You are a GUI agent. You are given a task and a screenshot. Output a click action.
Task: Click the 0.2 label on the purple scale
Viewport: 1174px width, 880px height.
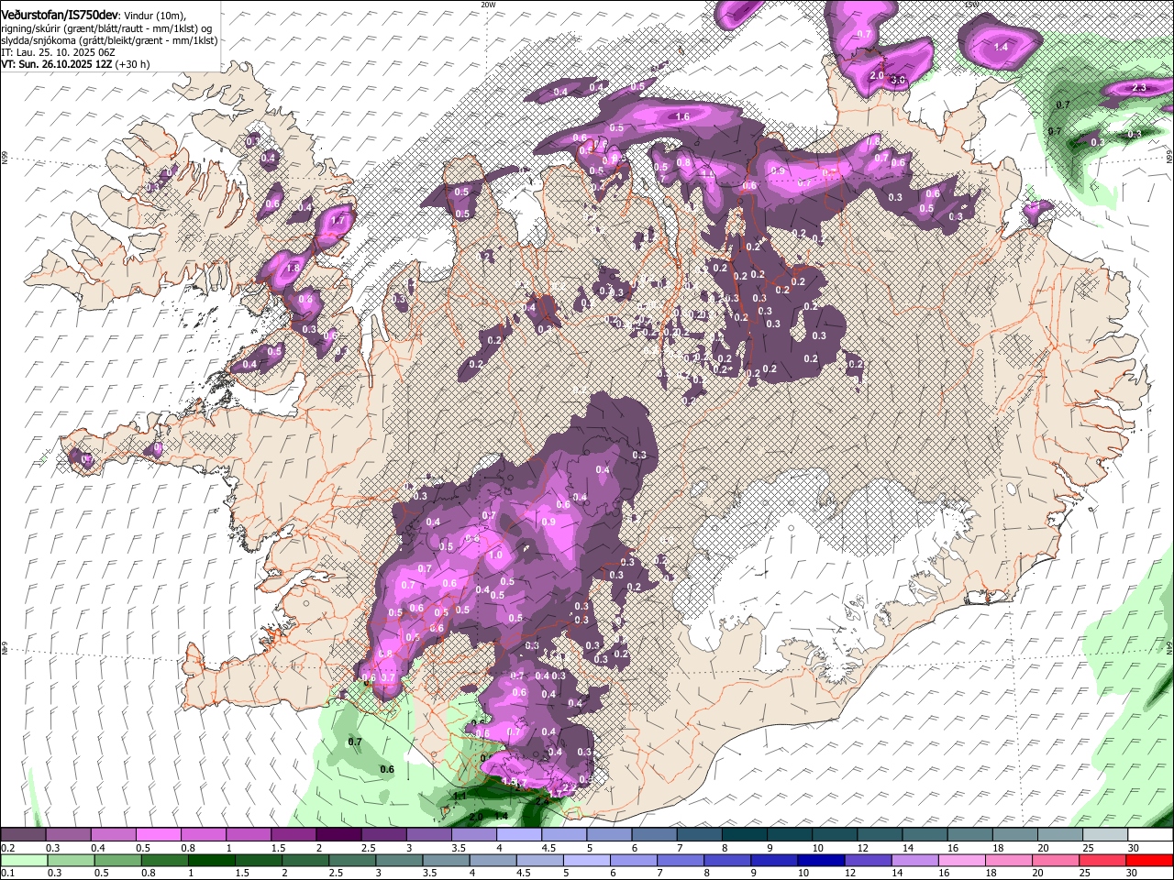click(x=7, y=848)
